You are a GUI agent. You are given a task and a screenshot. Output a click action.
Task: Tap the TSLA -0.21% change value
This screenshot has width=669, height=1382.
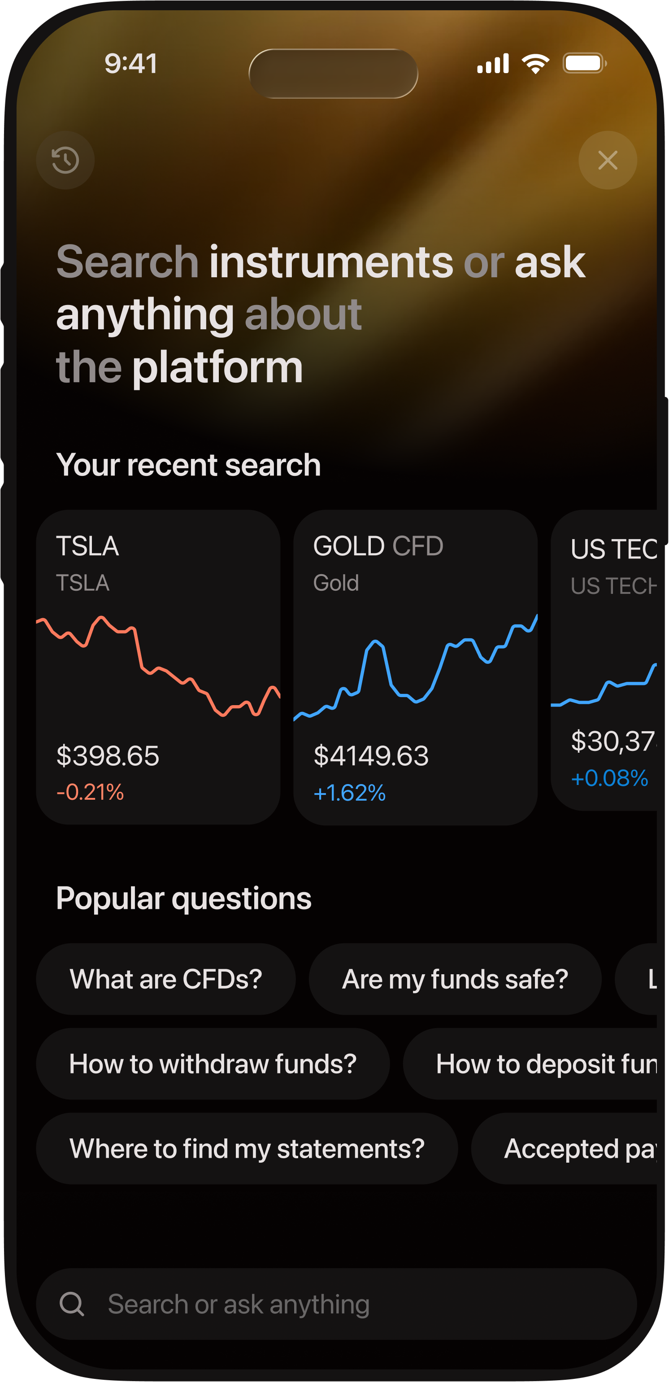[x=90, y=793]
